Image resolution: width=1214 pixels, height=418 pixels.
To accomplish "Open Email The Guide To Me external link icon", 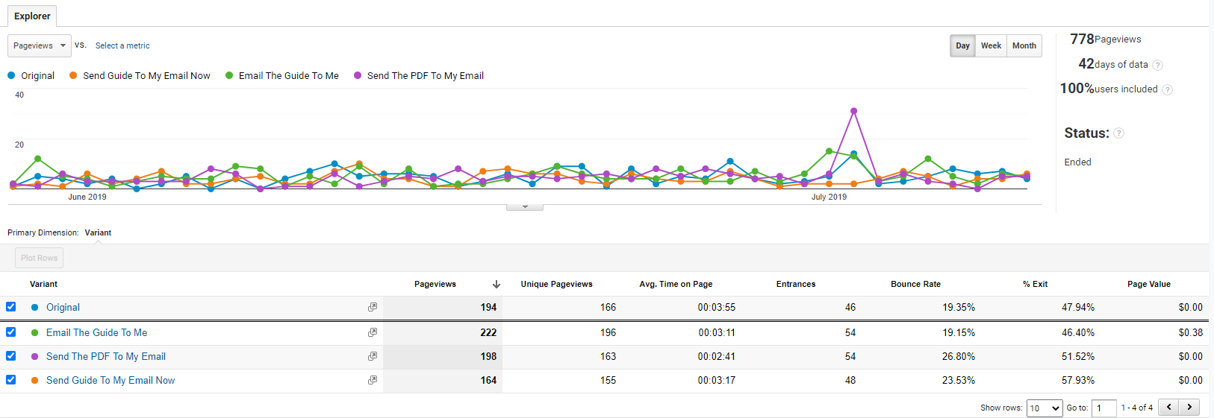I will [x=373, y=332].
